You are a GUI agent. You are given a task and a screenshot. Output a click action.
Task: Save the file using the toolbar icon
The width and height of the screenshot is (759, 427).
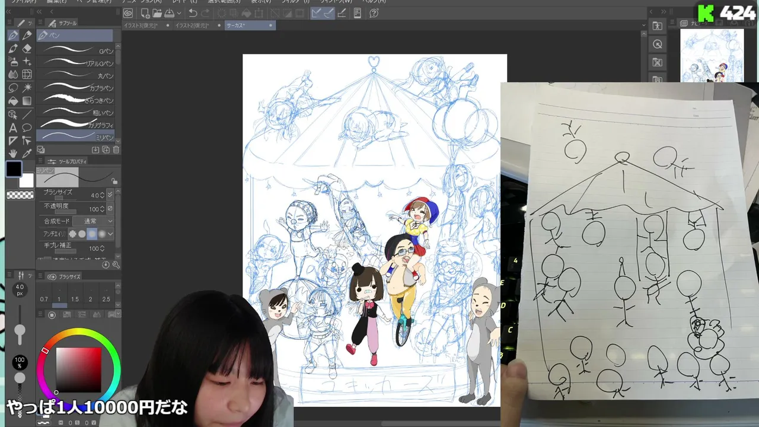(x=169, y=13)
